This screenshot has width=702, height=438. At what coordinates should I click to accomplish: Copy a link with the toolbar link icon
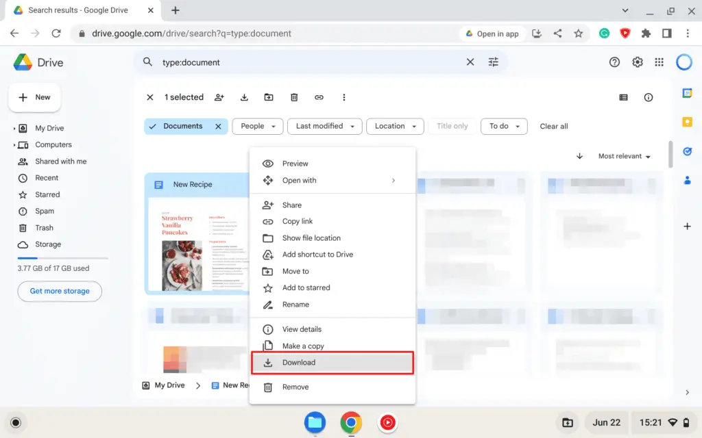click(319, 97)
